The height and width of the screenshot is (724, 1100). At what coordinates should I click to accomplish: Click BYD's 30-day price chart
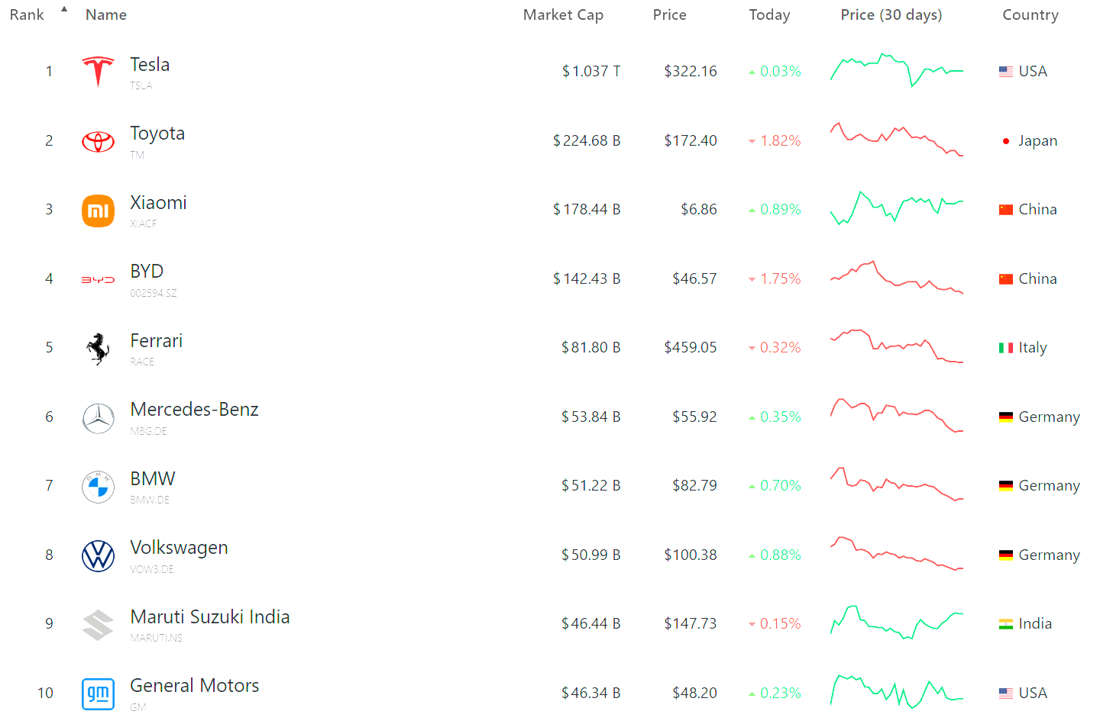click(x=897, y=278)
